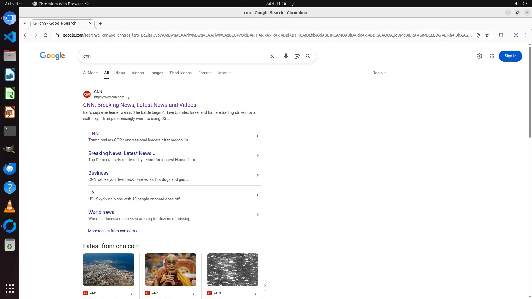Open the Tools dropdown
The width and height of the screenshot is (532, 299).
click(379, 73)
